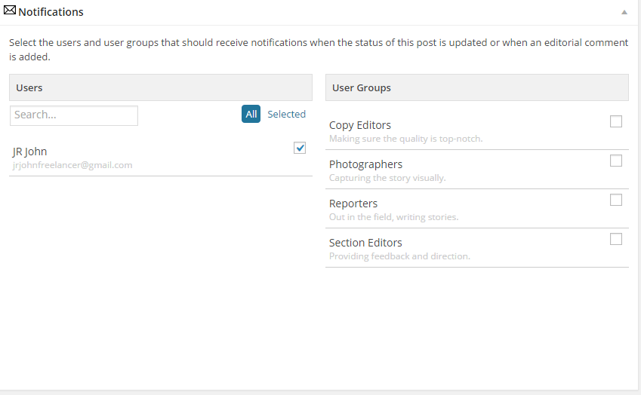Image resolution: width=641 pixels, height=395 pixels.
Task: Click the Users section header
Action: [x=161, y=87]
